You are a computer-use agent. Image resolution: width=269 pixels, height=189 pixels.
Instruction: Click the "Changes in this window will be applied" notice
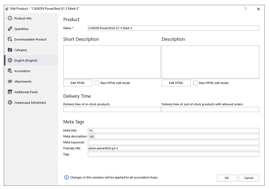(x=114, y=177)
